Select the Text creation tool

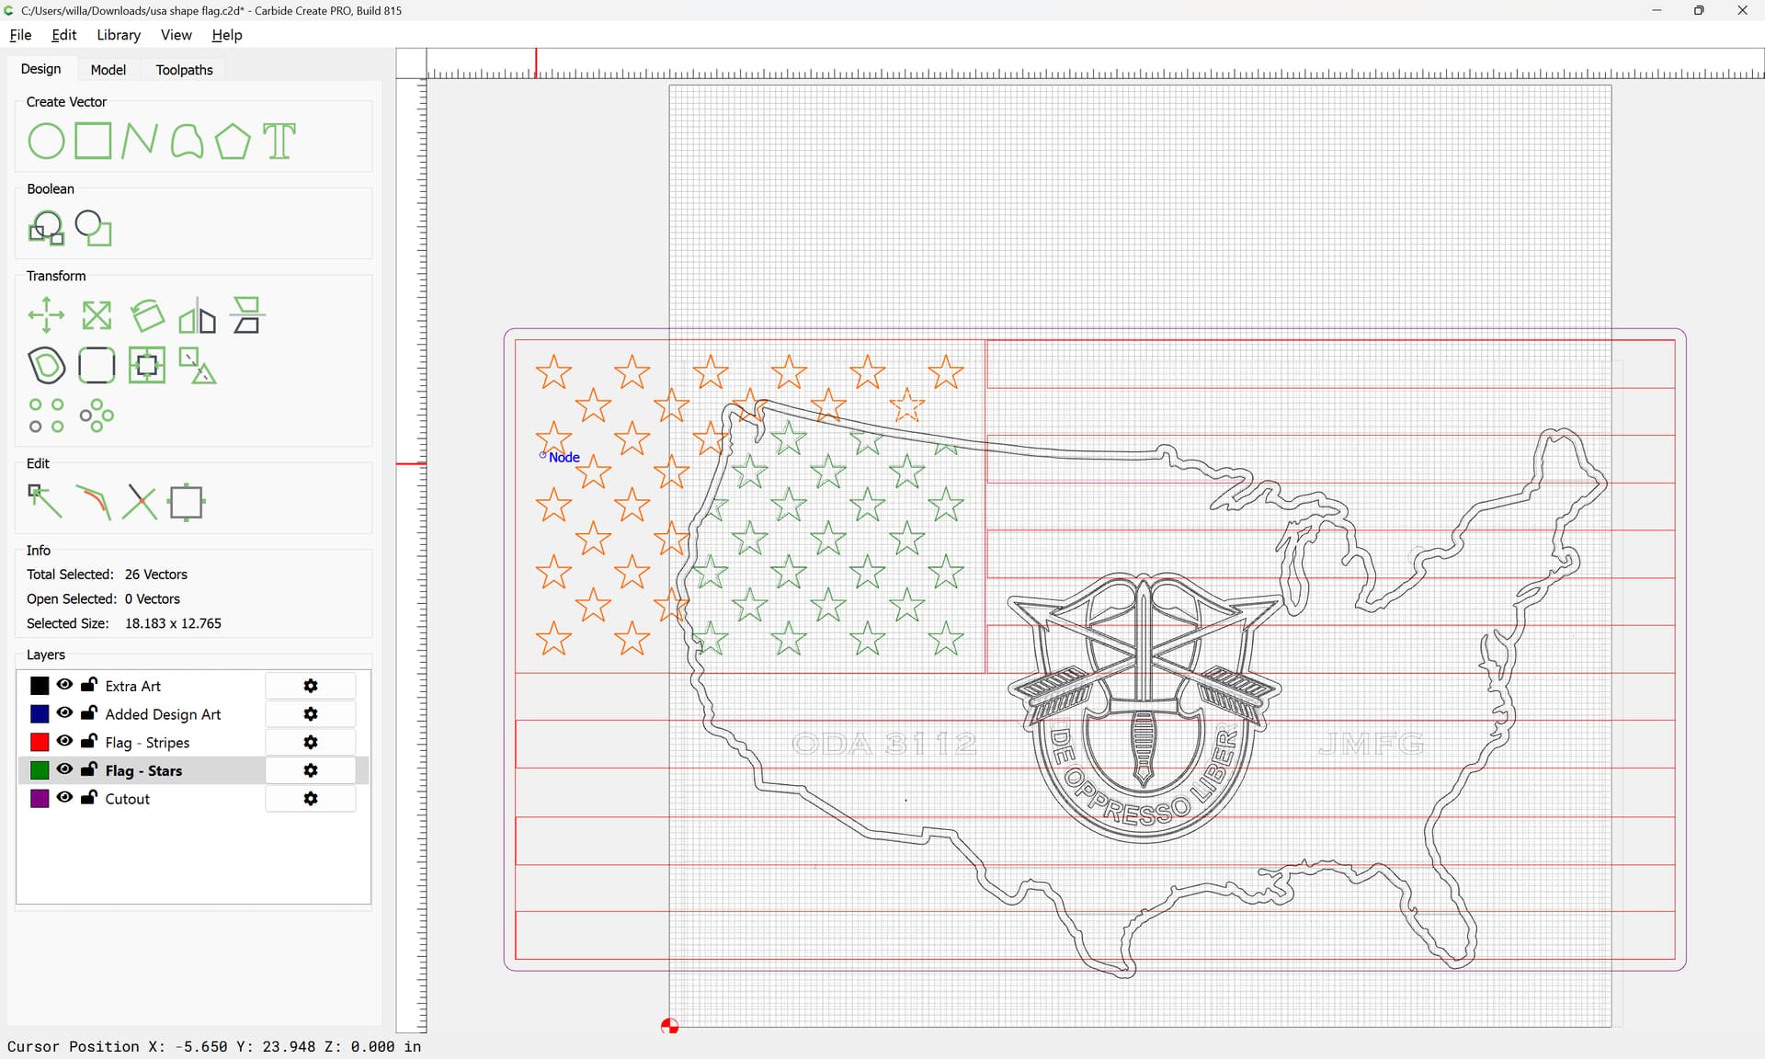click(279, 142)
